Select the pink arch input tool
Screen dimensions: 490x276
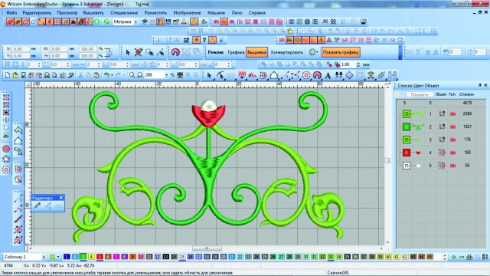[x=317, y=75]
